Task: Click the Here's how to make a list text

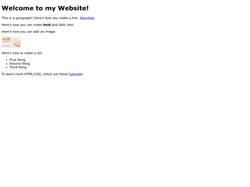Action: tap(22, 53)
